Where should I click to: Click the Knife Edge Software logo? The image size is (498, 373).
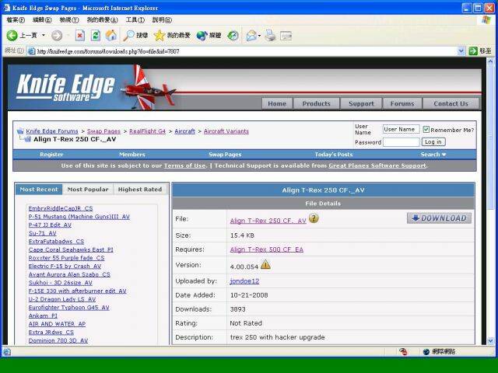tap(65, 88)
